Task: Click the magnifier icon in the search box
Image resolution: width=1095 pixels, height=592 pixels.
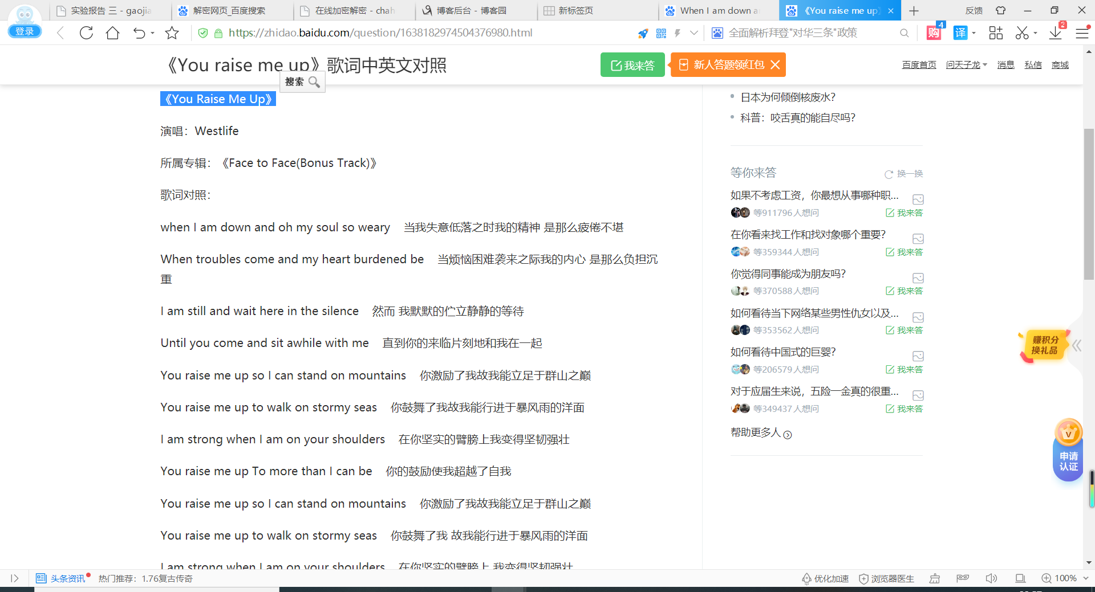Action: (x=904, y=33)
